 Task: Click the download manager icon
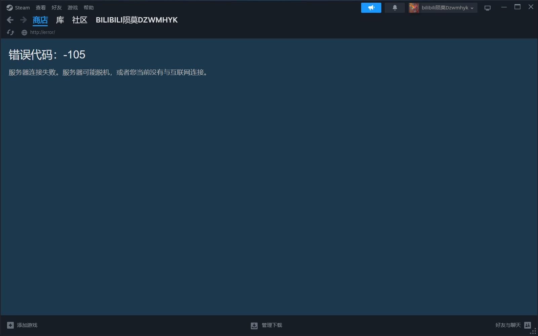coord(254,326)
